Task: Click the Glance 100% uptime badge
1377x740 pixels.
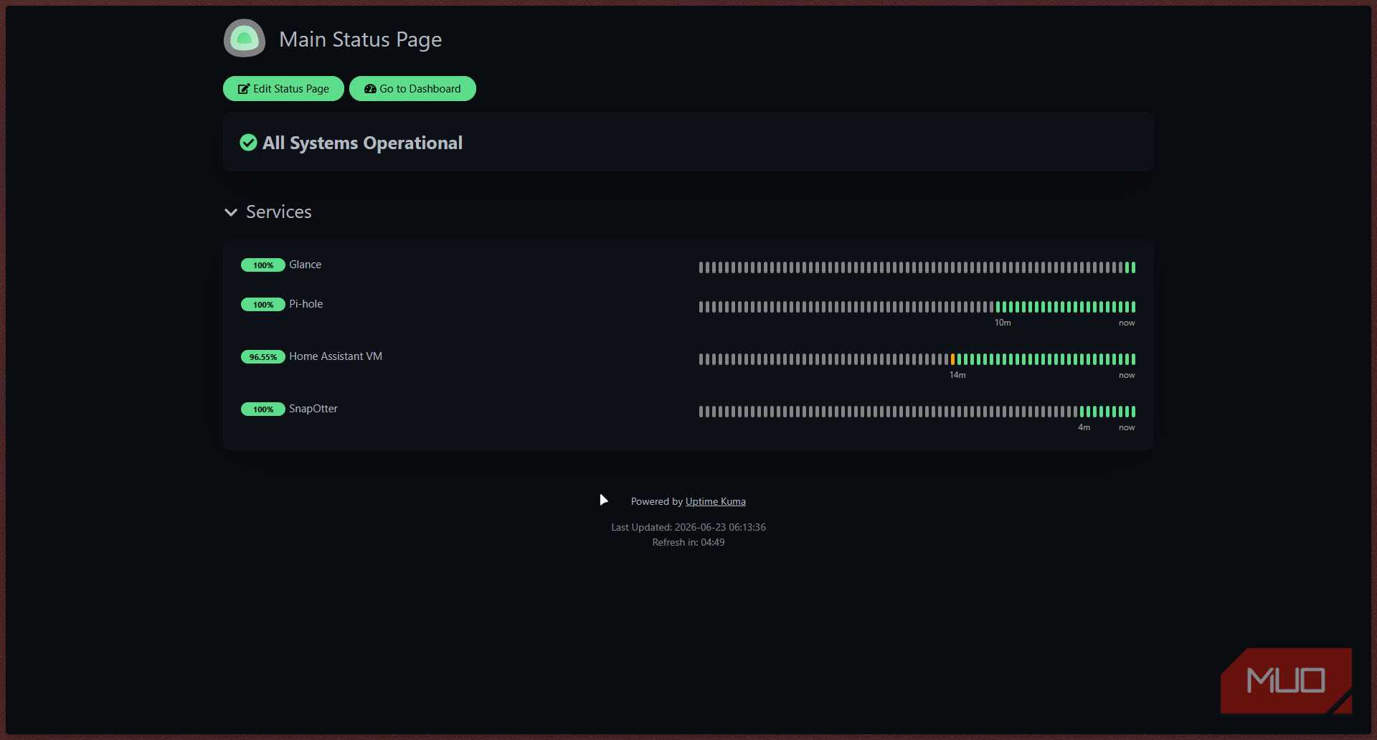Action: tap(263, 265)
